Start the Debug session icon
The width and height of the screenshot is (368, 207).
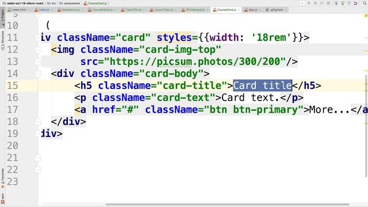coord(316,3)
